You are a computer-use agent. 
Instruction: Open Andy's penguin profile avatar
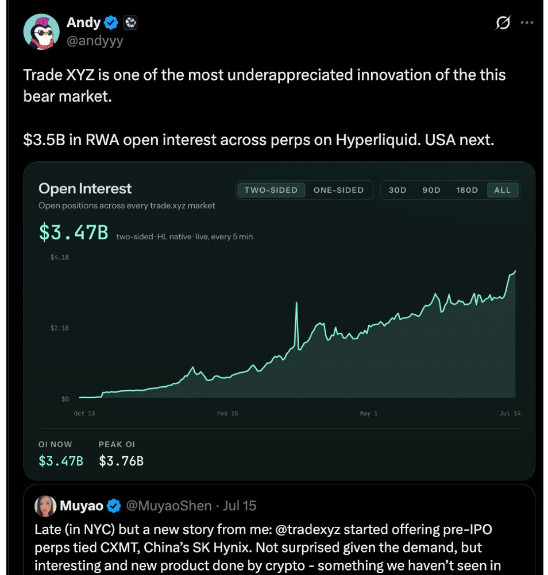(41, 32)
